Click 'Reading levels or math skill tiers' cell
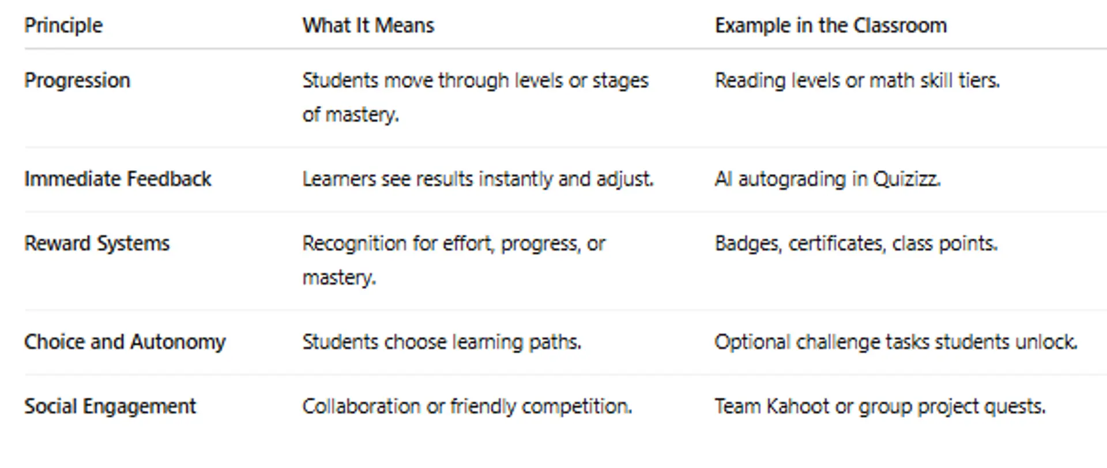 (x=857, y=80)
